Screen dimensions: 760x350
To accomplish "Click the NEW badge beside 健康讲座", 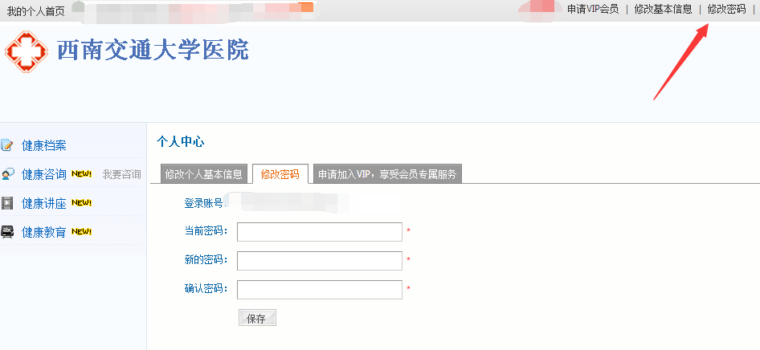I will [82, 203].
